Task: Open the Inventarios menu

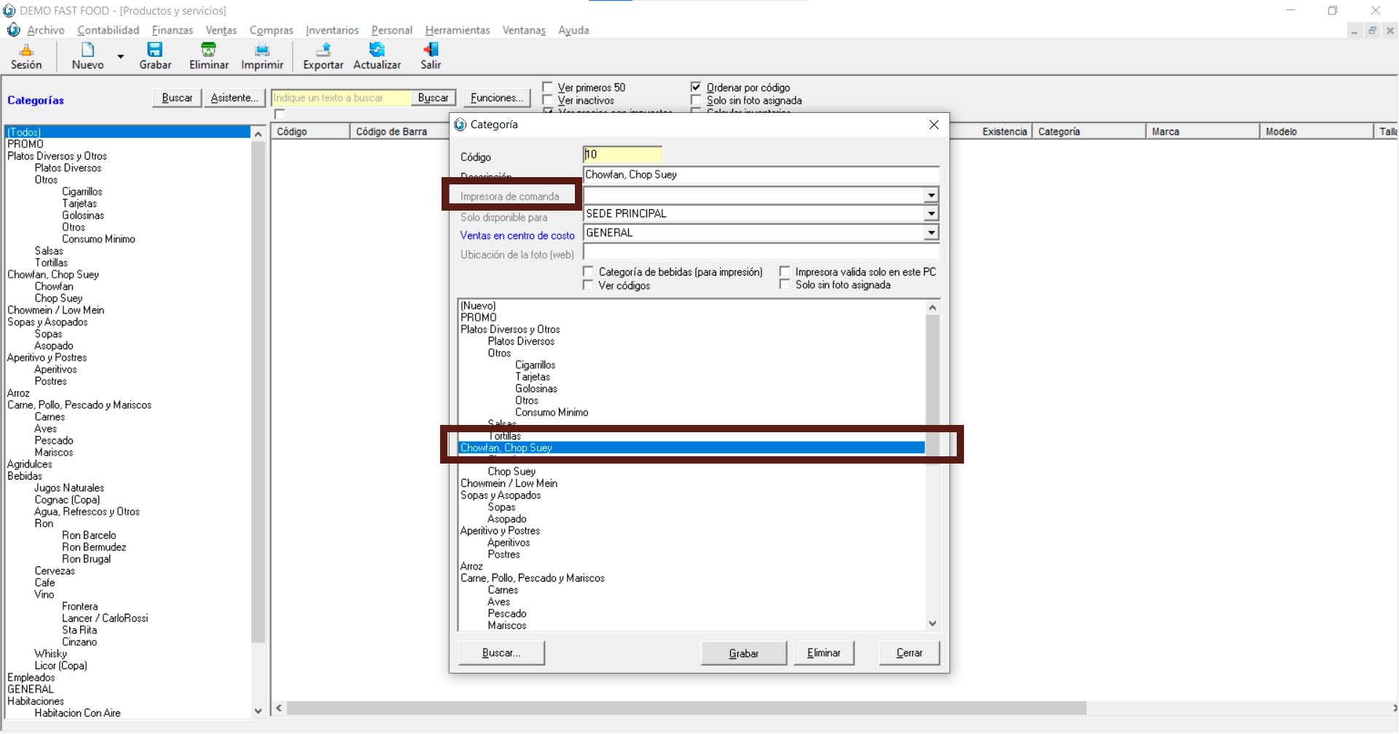Action: 332,31
